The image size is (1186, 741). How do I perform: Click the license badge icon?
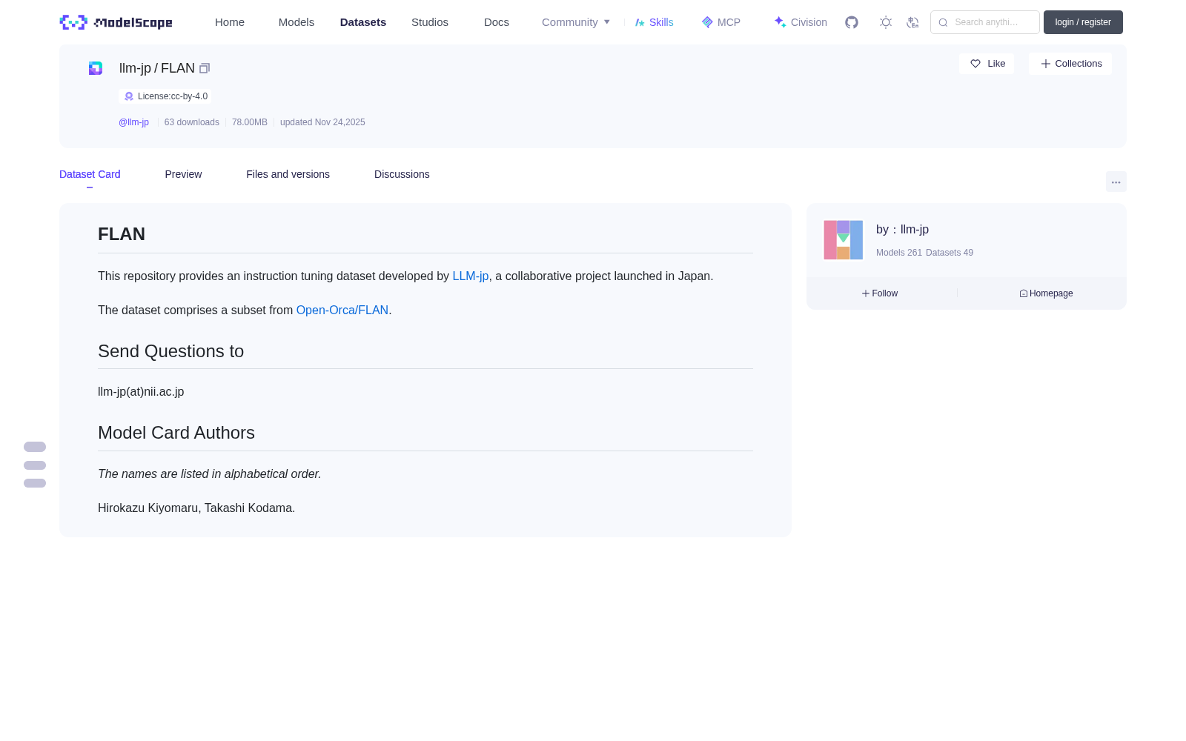click(x=129, y=96)
